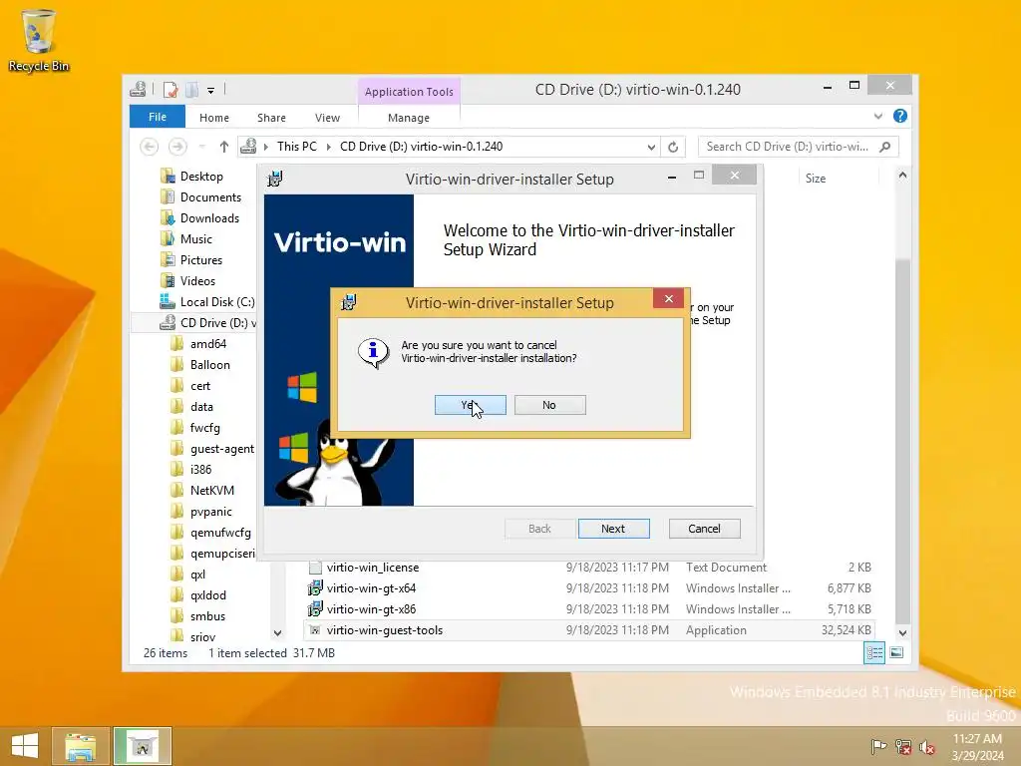The image size is (1021, 766).
Task: Go up one folder level
Action: 224,147
